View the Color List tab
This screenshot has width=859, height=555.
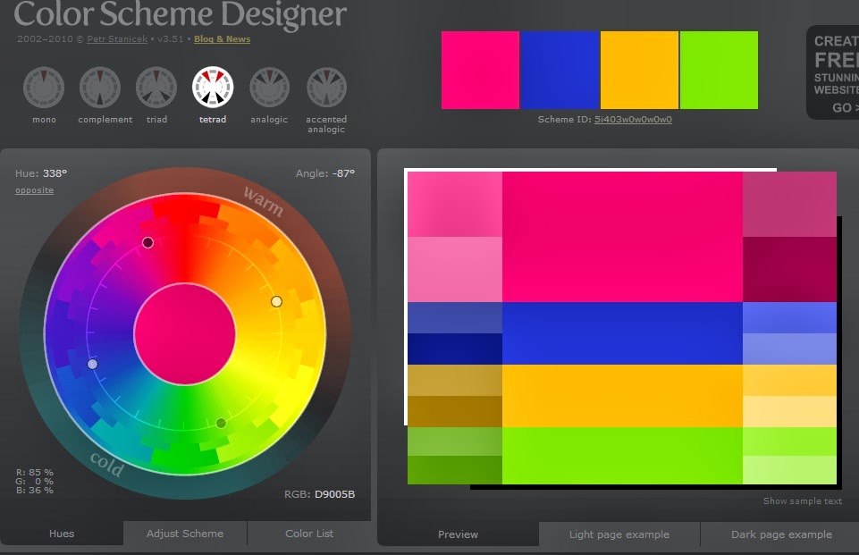click(308, 534)
